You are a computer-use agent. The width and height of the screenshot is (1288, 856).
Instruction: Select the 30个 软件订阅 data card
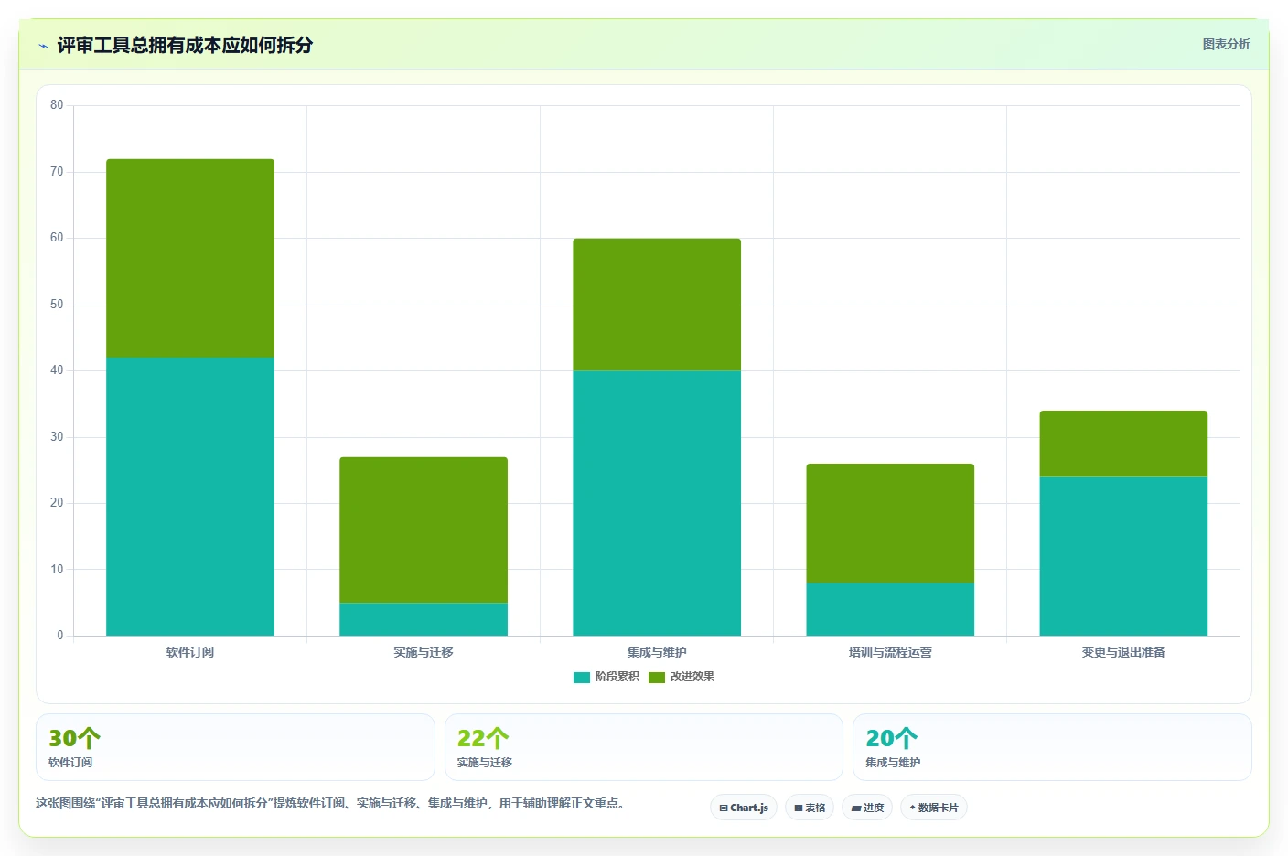pyautogui.click(x=235, y=747)
